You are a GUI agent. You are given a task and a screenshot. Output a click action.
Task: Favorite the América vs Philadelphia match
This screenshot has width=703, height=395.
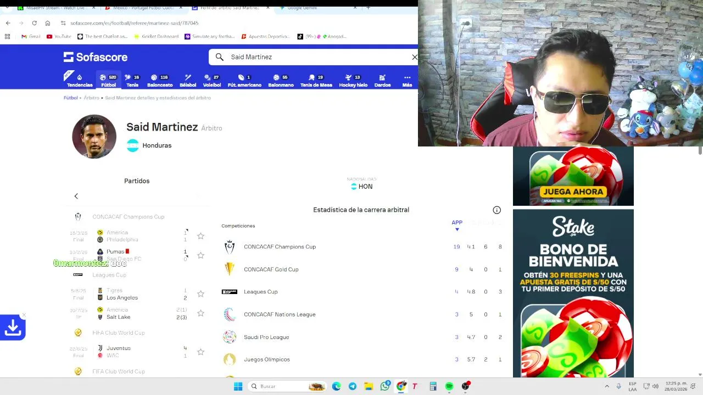coord(200,236)
